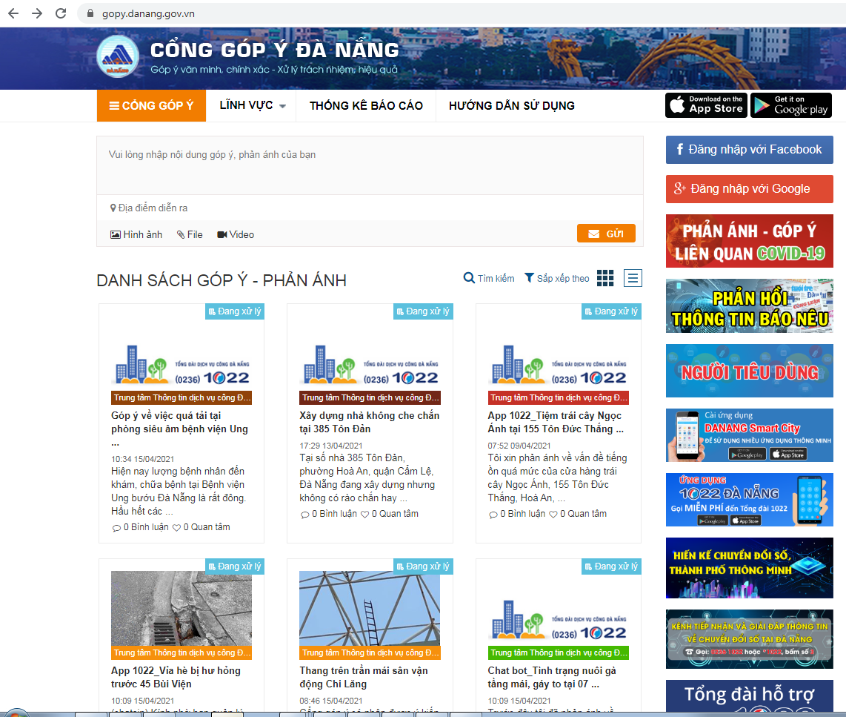Click the stadium roof ladder photo
846x717 pixels.
point(370,609)
